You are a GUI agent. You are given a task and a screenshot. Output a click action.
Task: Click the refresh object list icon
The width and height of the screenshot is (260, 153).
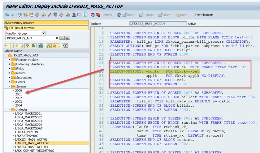[65, 46]
